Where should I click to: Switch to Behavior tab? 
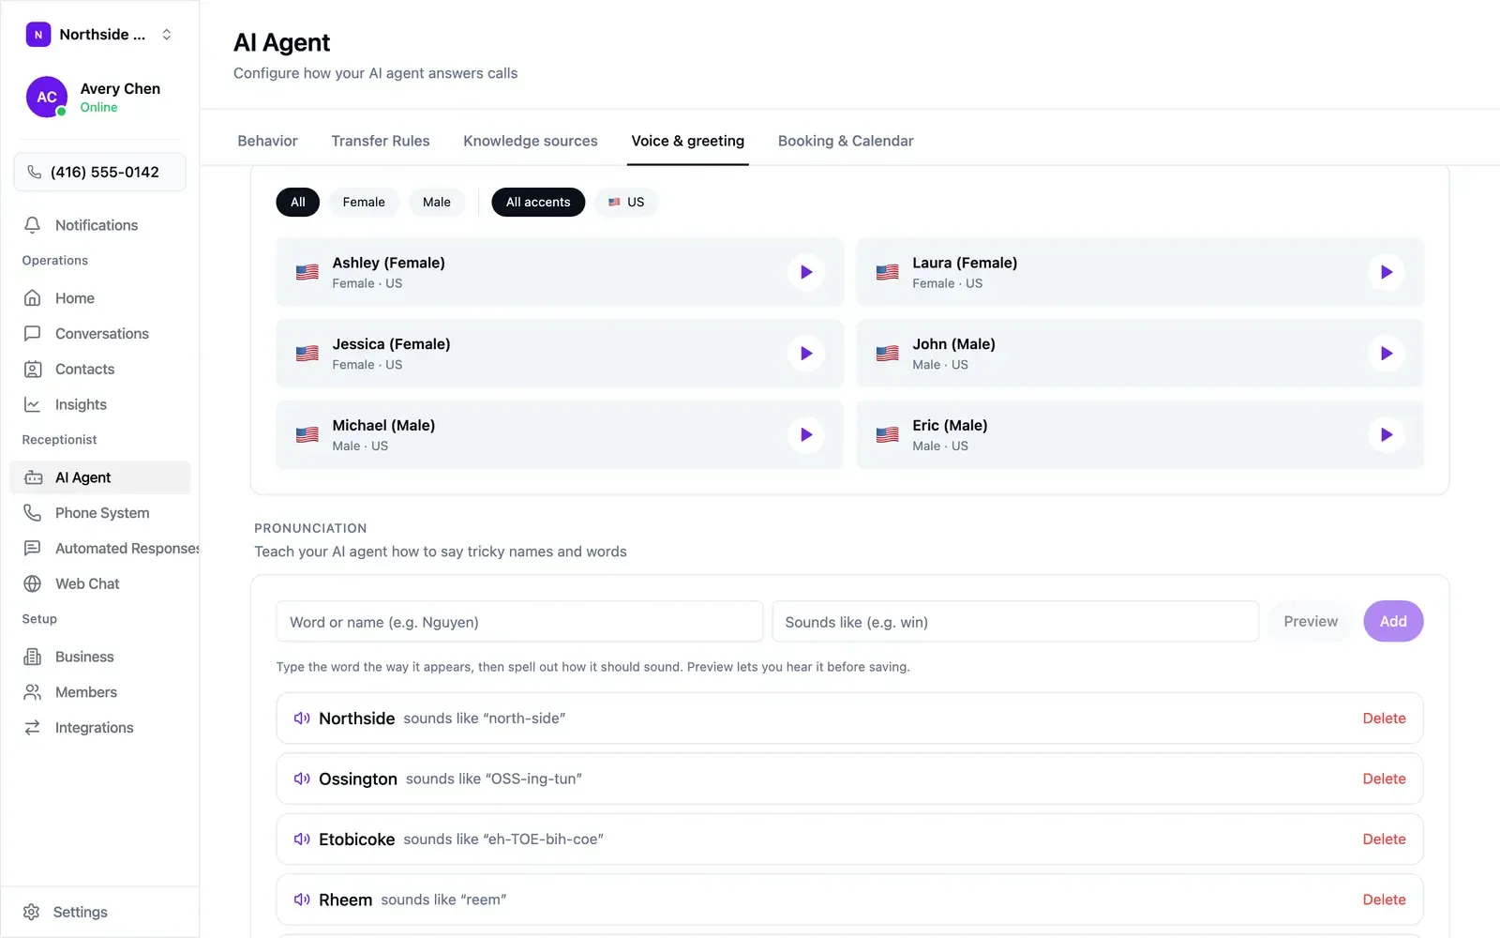267,141
